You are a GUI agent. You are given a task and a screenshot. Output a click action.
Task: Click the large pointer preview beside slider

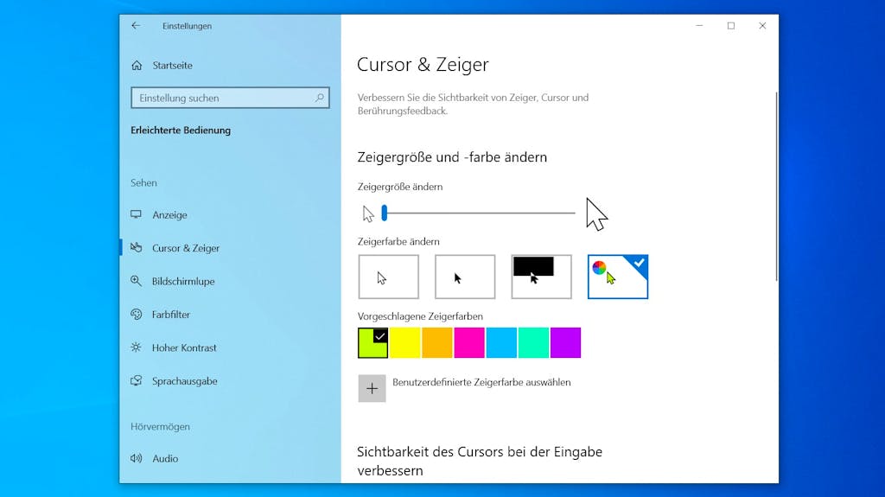[x=596, y=214]
